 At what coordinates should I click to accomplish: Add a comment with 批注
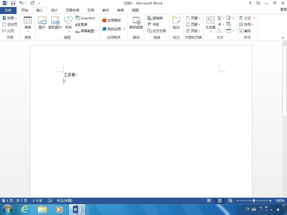tap(176, 23)
